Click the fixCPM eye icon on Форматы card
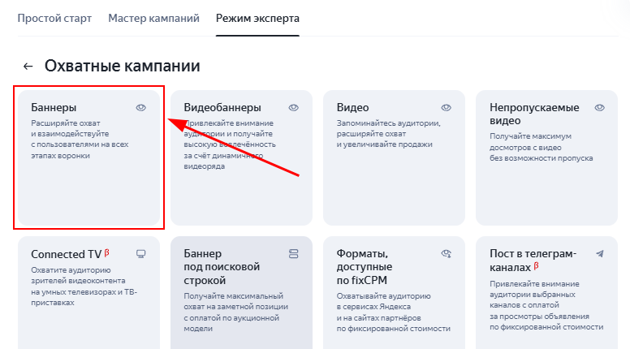Viewport: 630px width, 349px height. point(446,254)
